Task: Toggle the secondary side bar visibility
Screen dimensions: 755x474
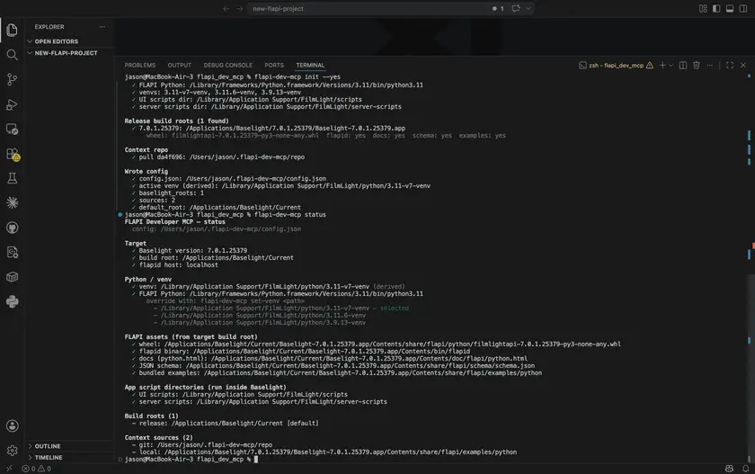Action: (743, 9)
